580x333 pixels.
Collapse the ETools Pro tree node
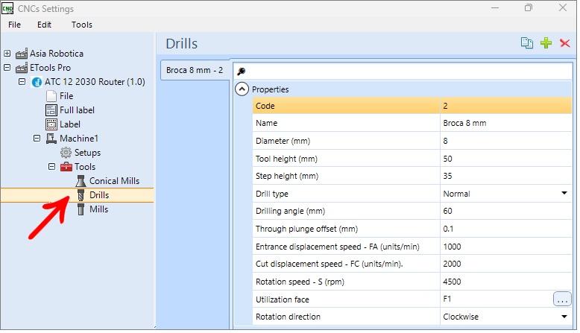click(7, 67)
